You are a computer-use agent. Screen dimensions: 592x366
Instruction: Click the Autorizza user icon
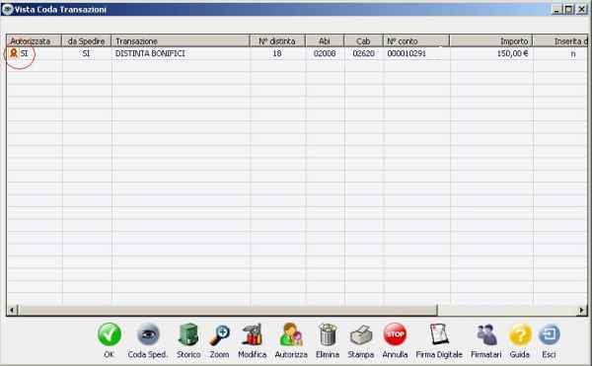(x=291, y=334)
